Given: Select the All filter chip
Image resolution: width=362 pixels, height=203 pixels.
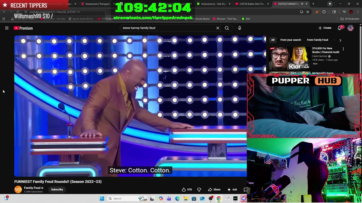Looking at the screenshot, I should (273, 40).
